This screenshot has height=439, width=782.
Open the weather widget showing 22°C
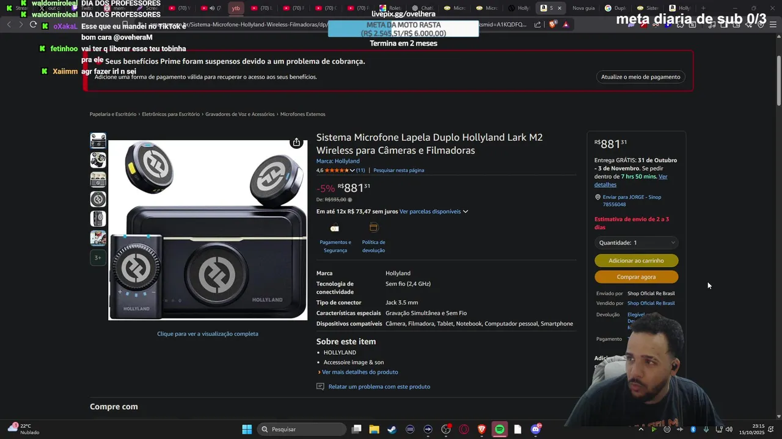click(x=23, y=429)
